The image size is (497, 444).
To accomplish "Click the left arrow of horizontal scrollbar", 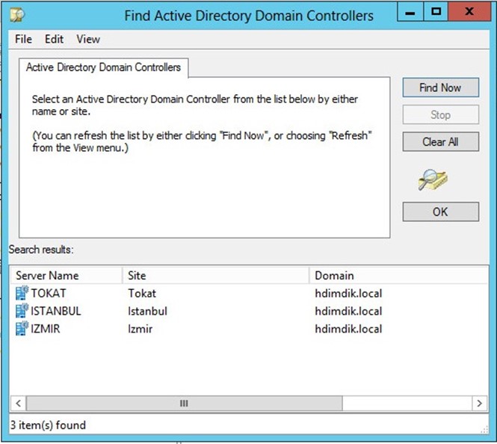I will click(x=19, y=403).
